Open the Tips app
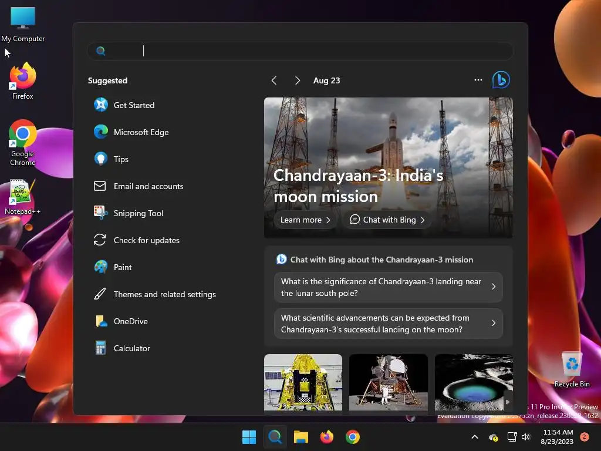 [x=111, y=159]
